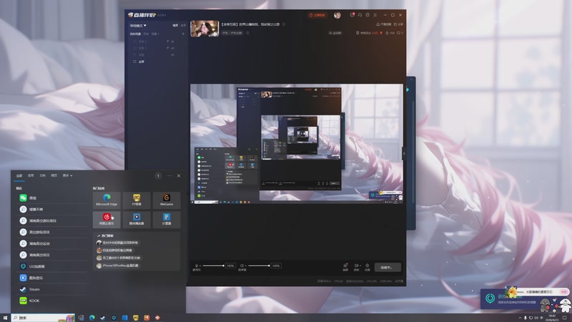Open KOOK from the recent apps list
Viewport: 572px width, 322px height.
pyautogui.click(x=51, y=301)
